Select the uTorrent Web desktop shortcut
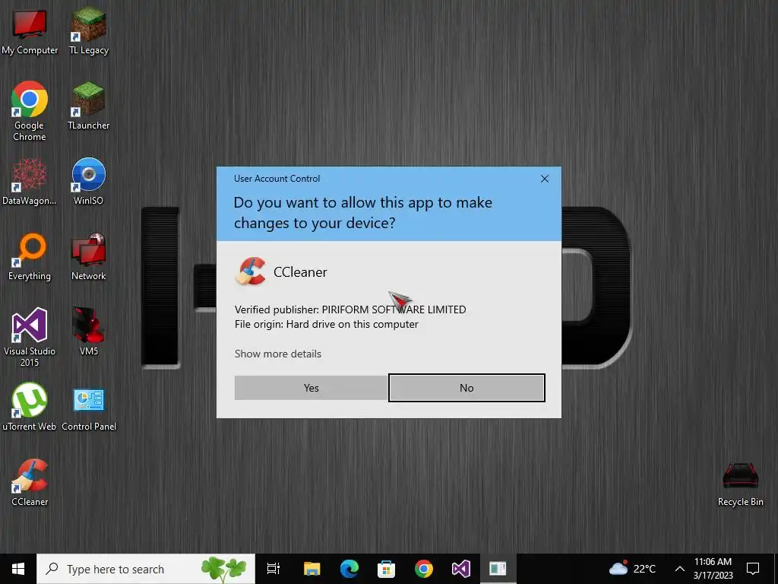Image resolution: width=778 pixels, height=584 pixels. 30,407
